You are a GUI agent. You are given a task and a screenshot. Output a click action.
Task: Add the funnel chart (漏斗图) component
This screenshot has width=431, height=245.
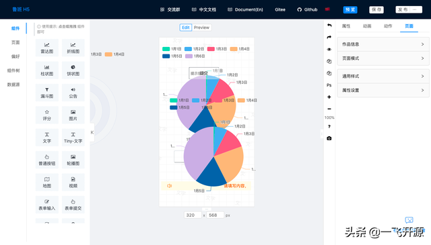(47, 93)
